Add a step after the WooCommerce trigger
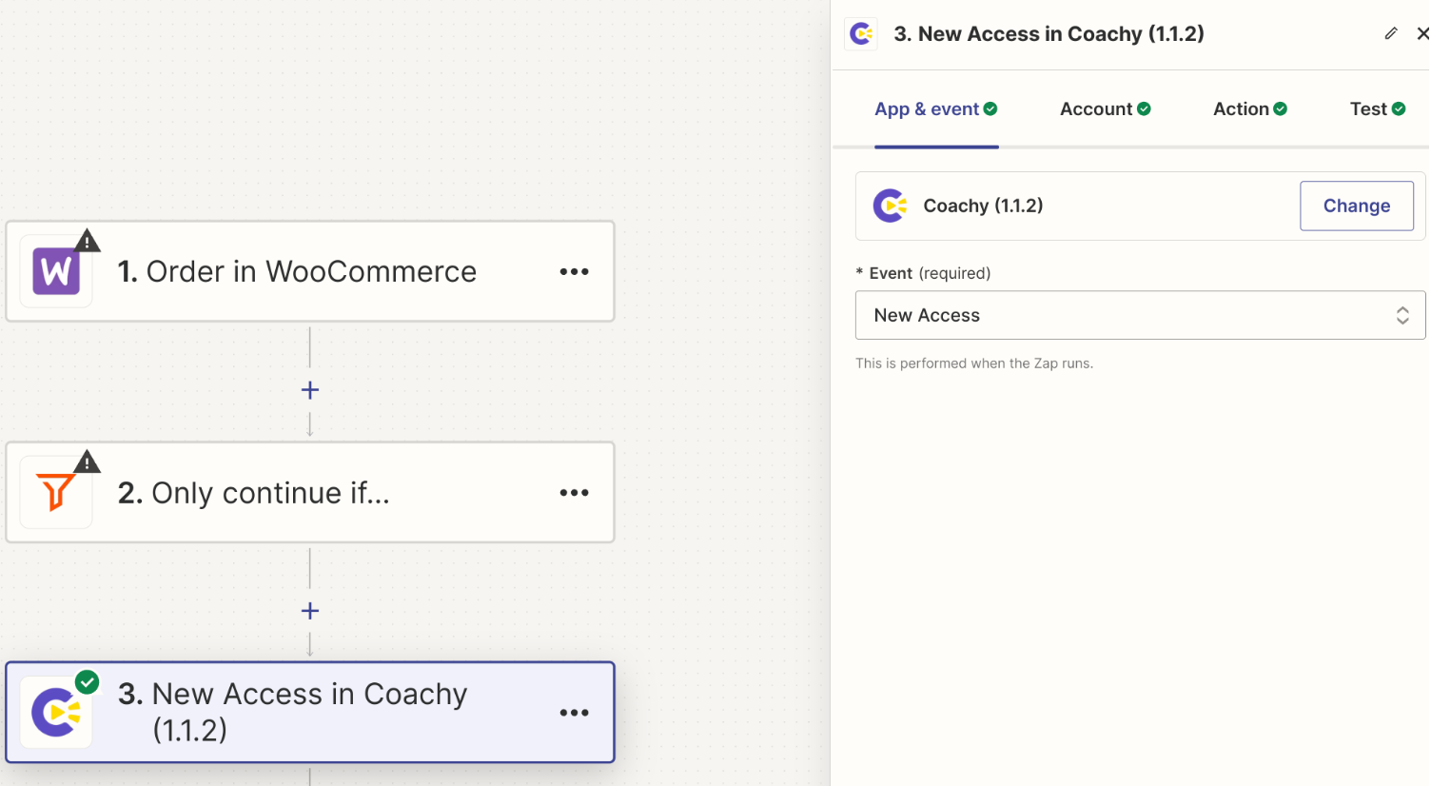 (x=309, y=390)
